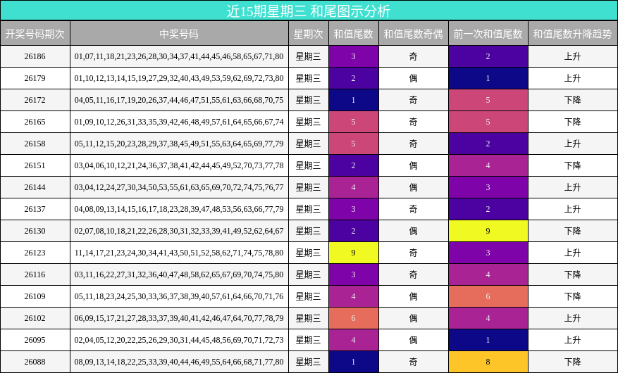Click winning numbers for issue 26179
This screenshot has height=373, width=618.
tap(179, 78)
